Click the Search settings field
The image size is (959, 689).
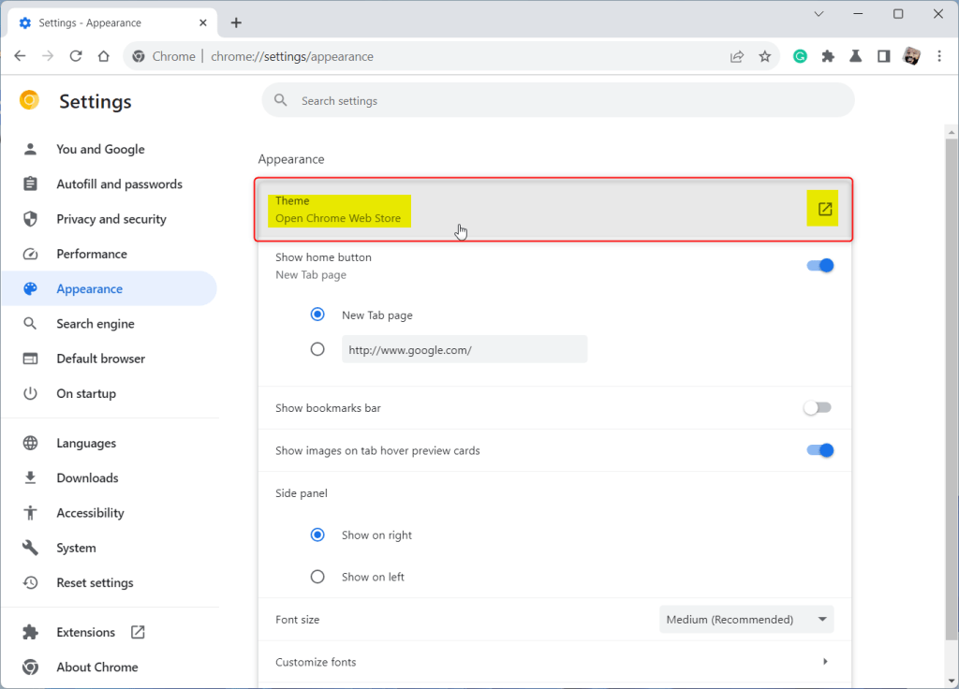click(x=557, y=100)
